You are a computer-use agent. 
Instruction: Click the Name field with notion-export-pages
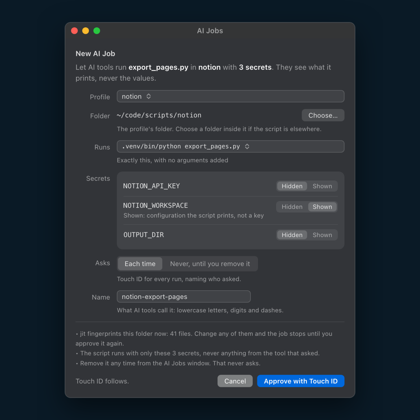coord(184,297)
